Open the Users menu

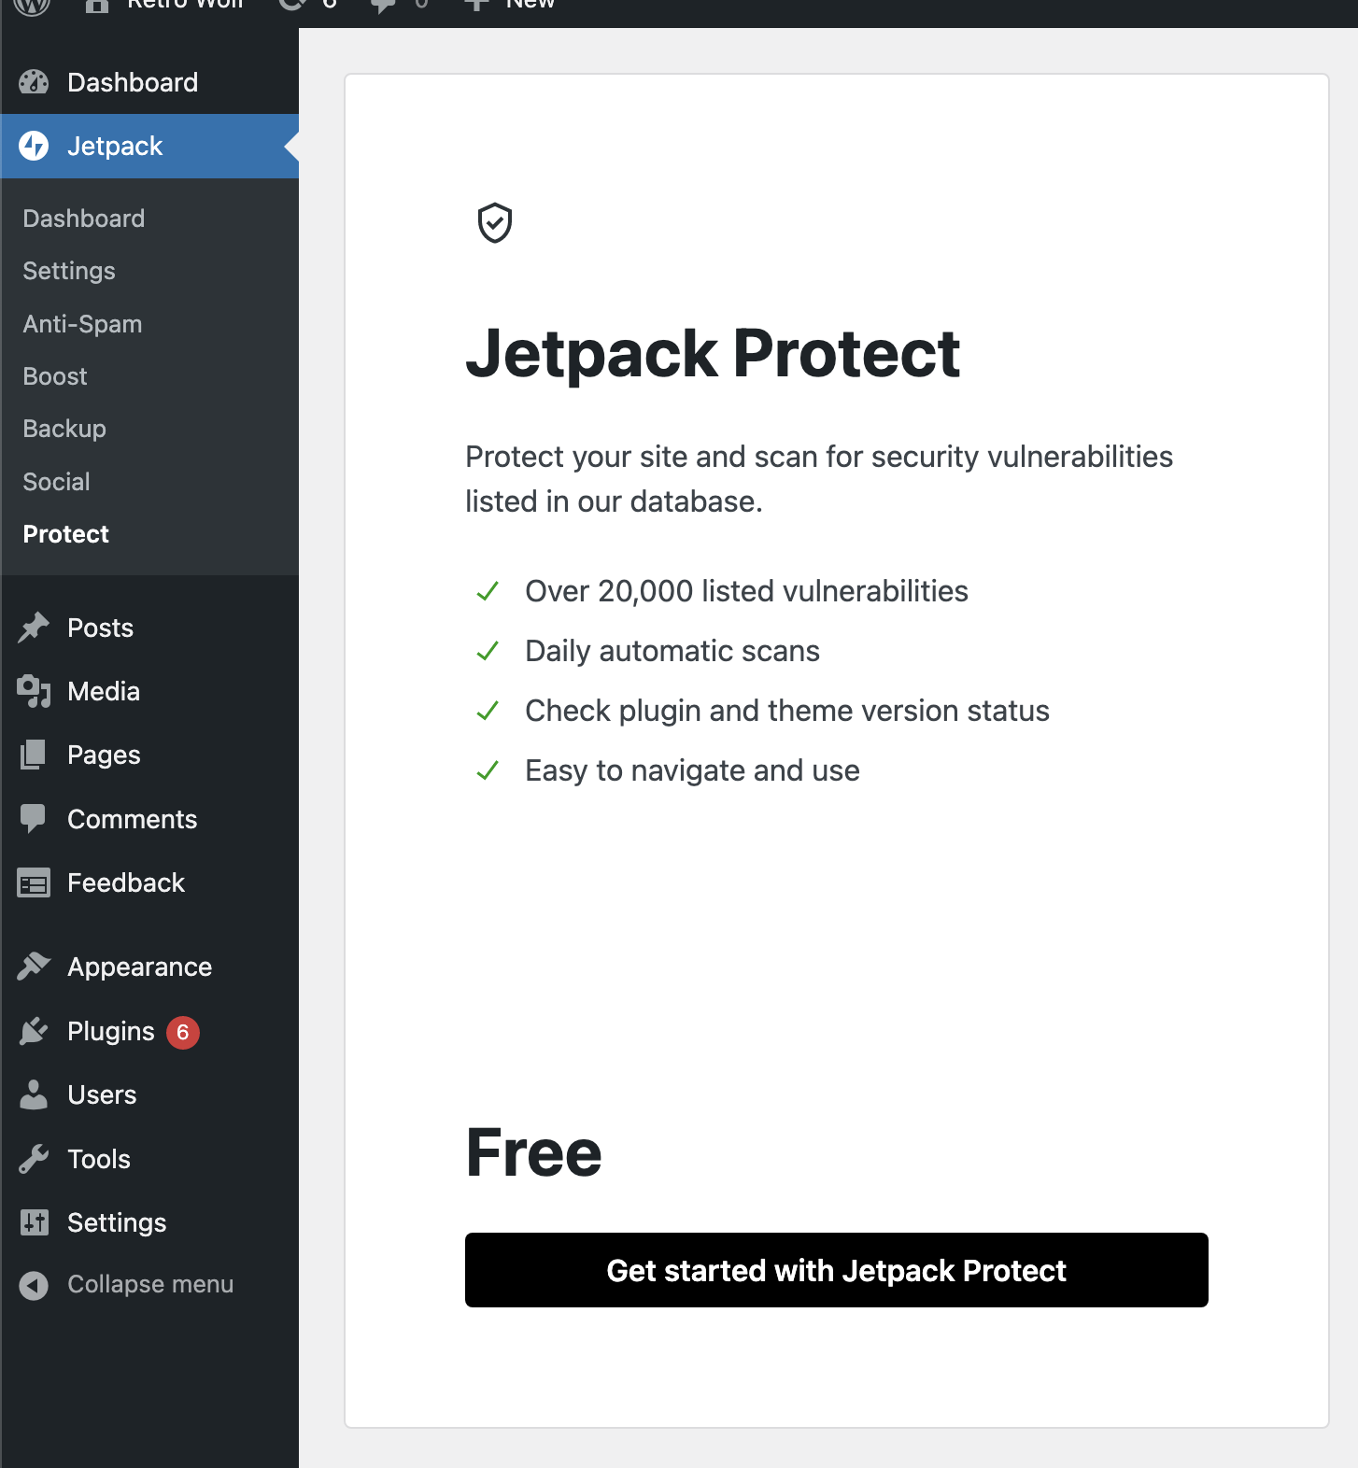point(149,1094)
